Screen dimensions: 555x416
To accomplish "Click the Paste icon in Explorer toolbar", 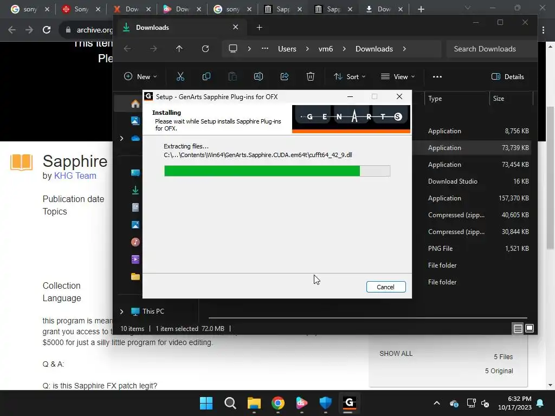I will (233, 76).
